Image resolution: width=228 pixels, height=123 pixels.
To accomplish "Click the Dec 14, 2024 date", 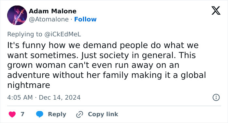I will point(60,97).
